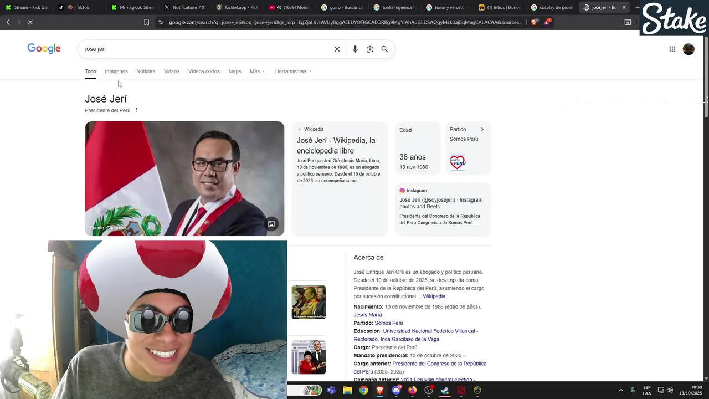Open a new browser tab with plus

pyautogui.click(x=637, y=7)
